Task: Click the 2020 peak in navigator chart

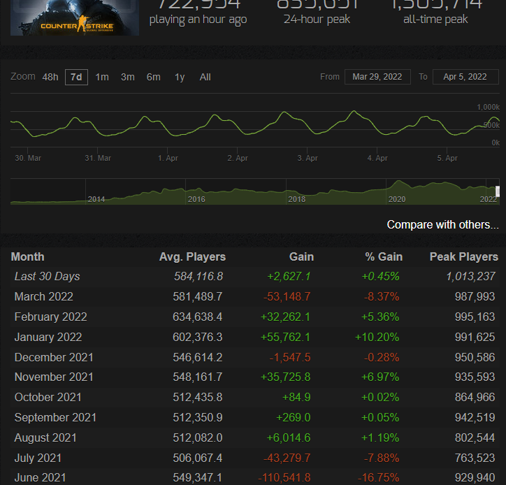Action: coord(399,184)
